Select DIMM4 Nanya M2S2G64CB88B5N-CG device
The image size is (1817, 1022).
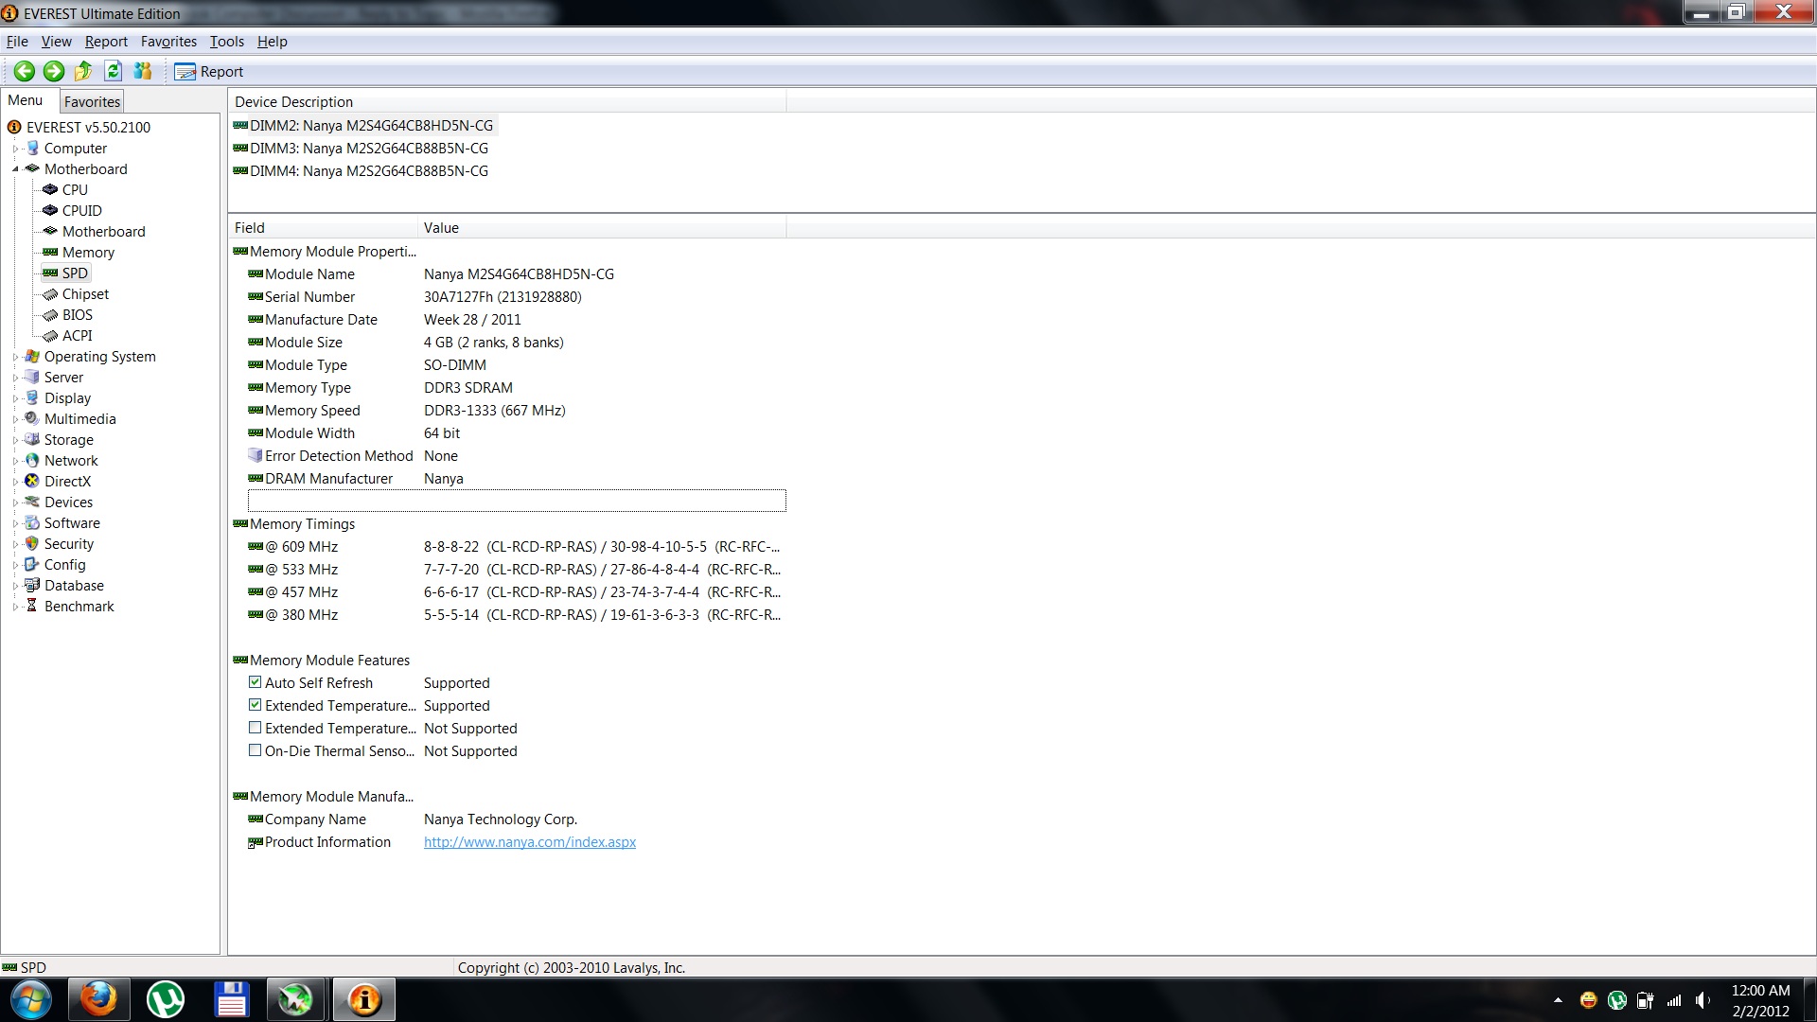(x=361, y=171)
